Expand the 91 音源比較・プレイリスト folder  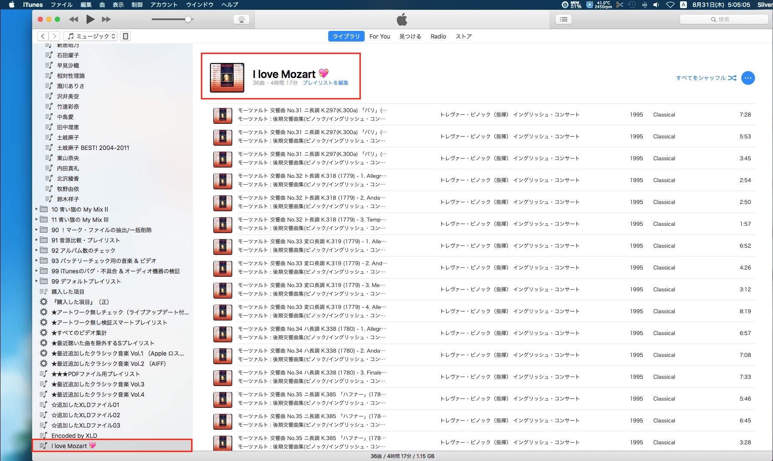pos(36,240)
